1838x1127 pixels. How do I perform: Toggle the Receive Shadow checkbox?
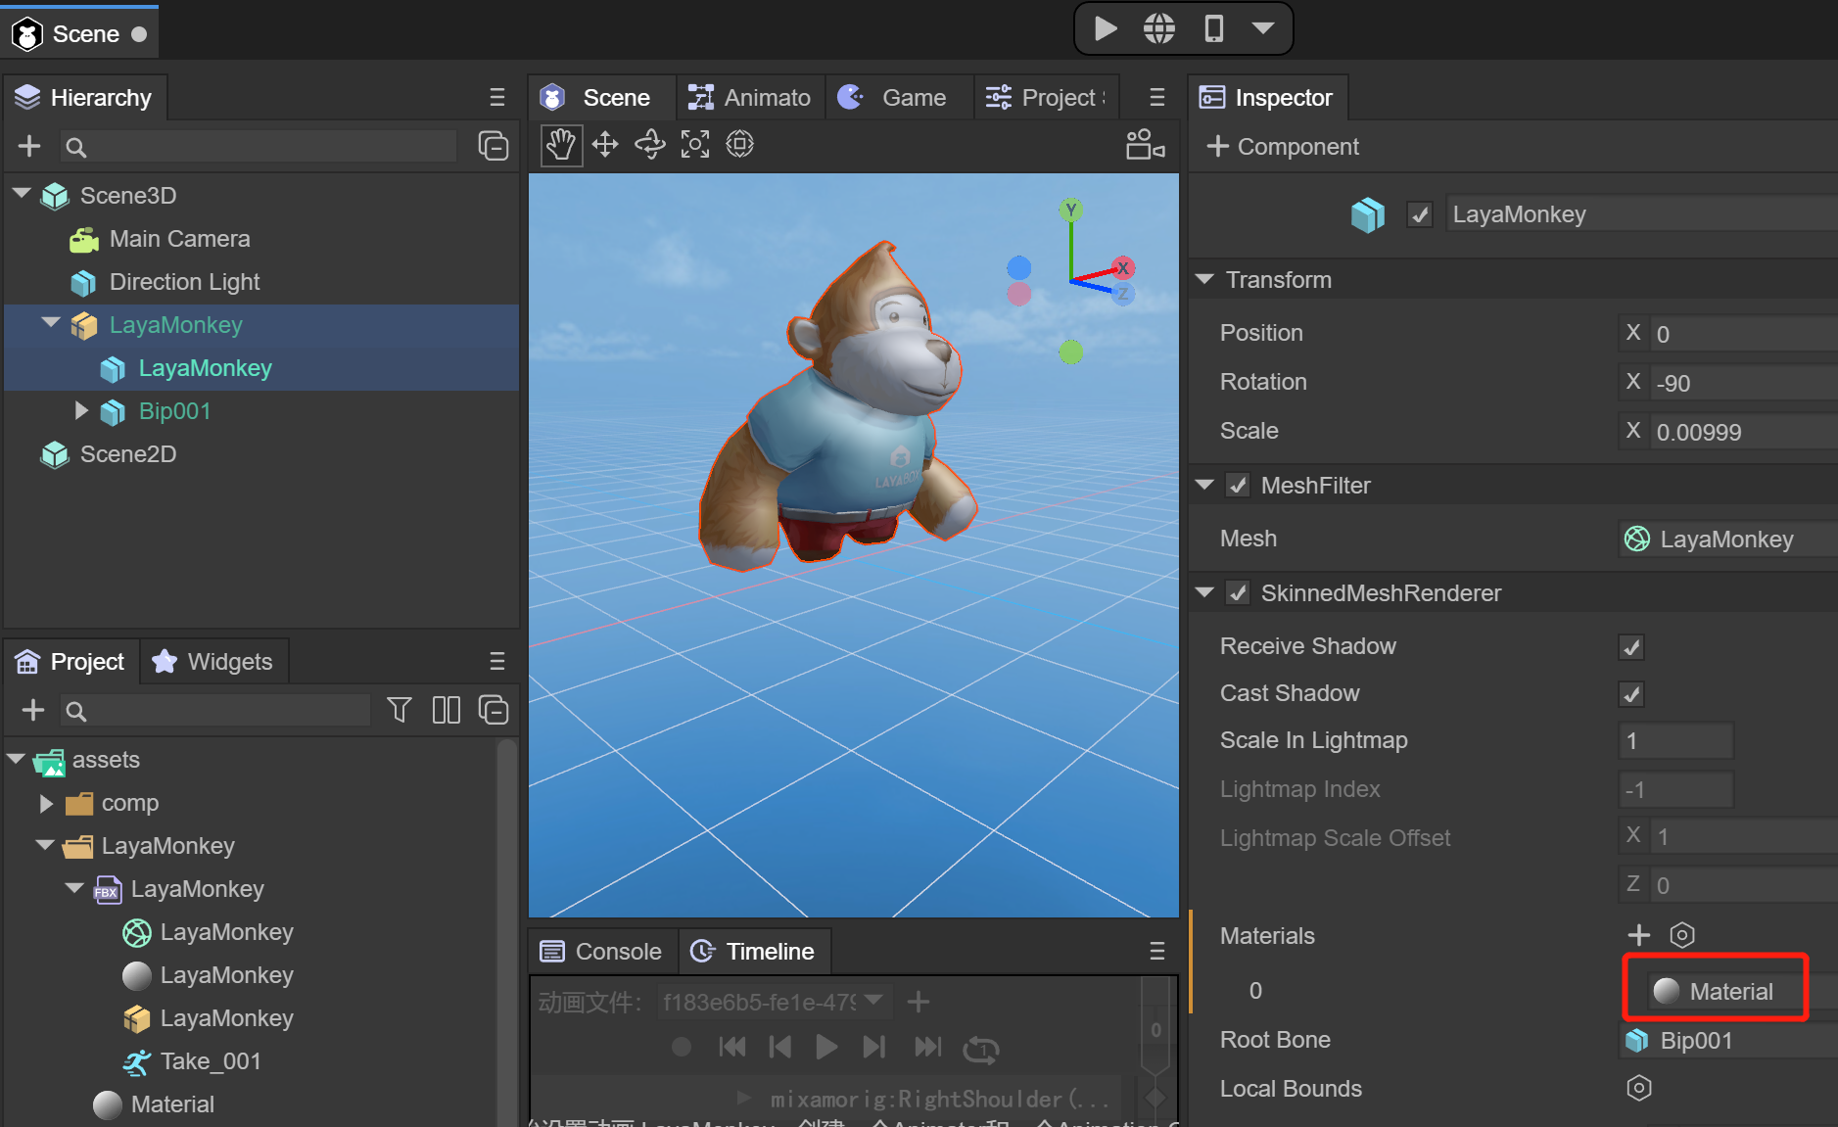1631,647
